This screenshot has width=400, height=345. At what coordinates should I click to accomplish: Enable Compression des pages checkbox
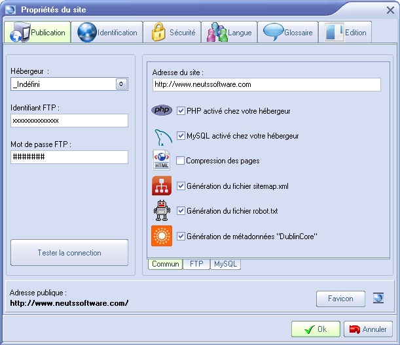pyautogui.click(x=180, y=160)
